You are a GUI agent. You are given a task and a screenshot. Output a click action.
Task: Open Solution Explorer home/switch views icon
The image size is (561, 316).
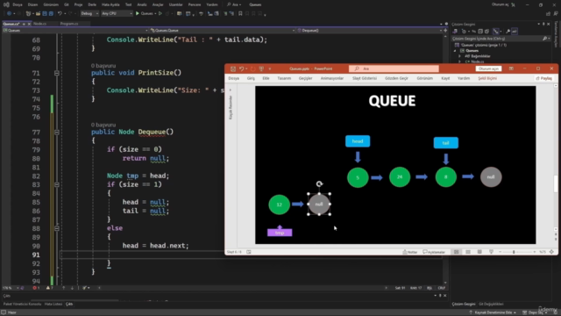pyautogui.click(x=455, y=32)
